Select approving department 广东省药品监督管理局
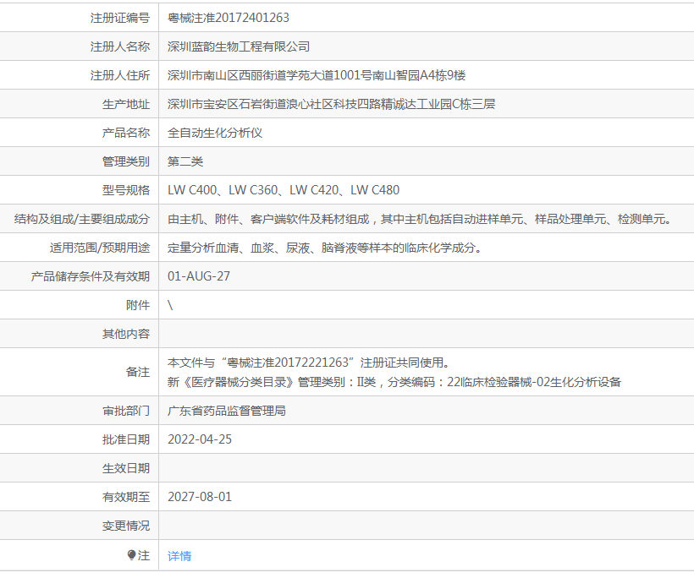 (227, 411)
